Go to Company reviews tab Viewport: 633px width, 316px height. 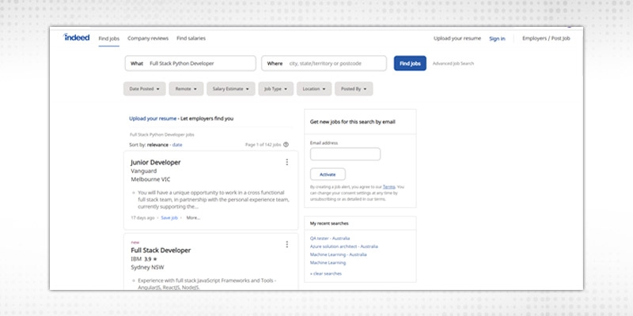point(148,38)
